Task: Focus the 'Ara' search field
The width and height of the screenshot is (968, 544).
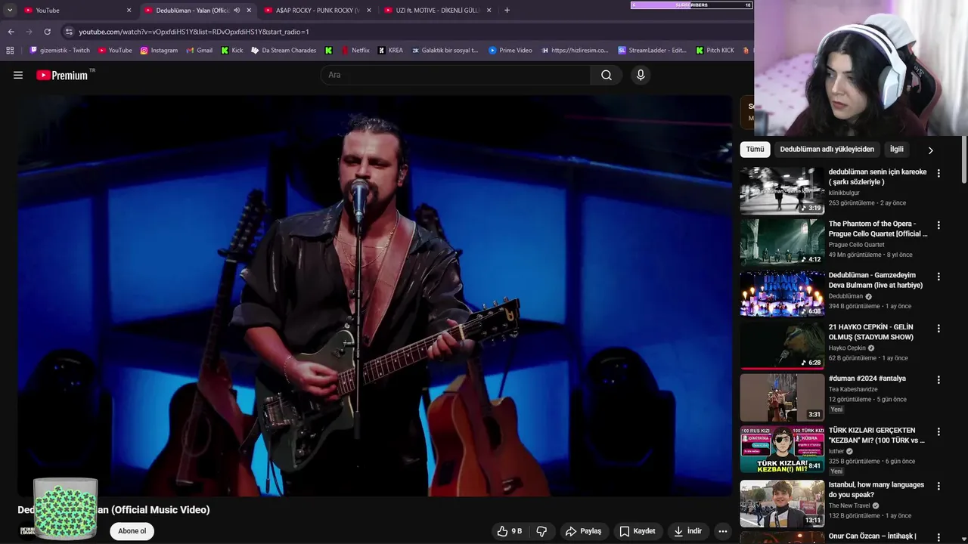Action: click(x=456, y=75)
